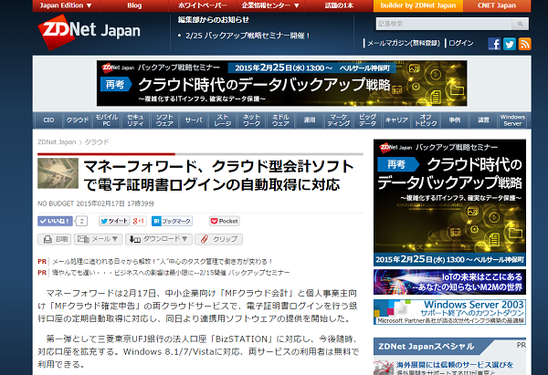
Task: Open the first PR link about task management
Action: tap(163, 262)
